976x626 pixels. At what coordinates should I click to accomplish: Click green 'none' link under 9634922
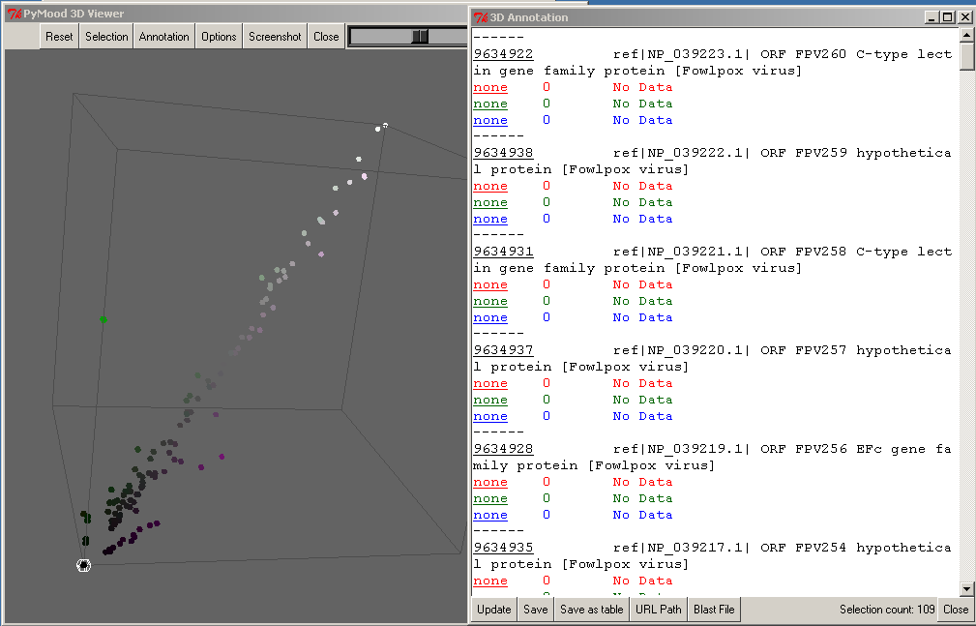(x=490, y=104)
